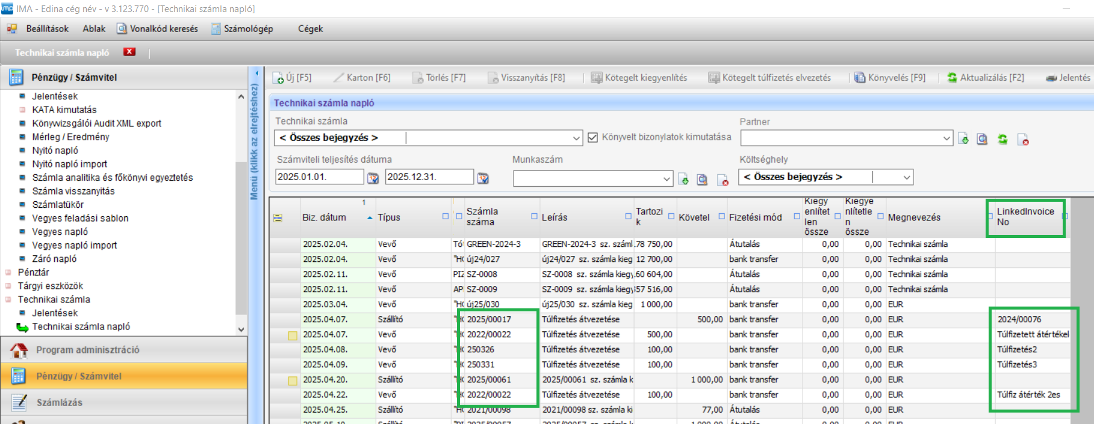Open calendar picker beside the 2025.01.01. start date
Viewport: 1094px width, 424px height.
[373, 178]
